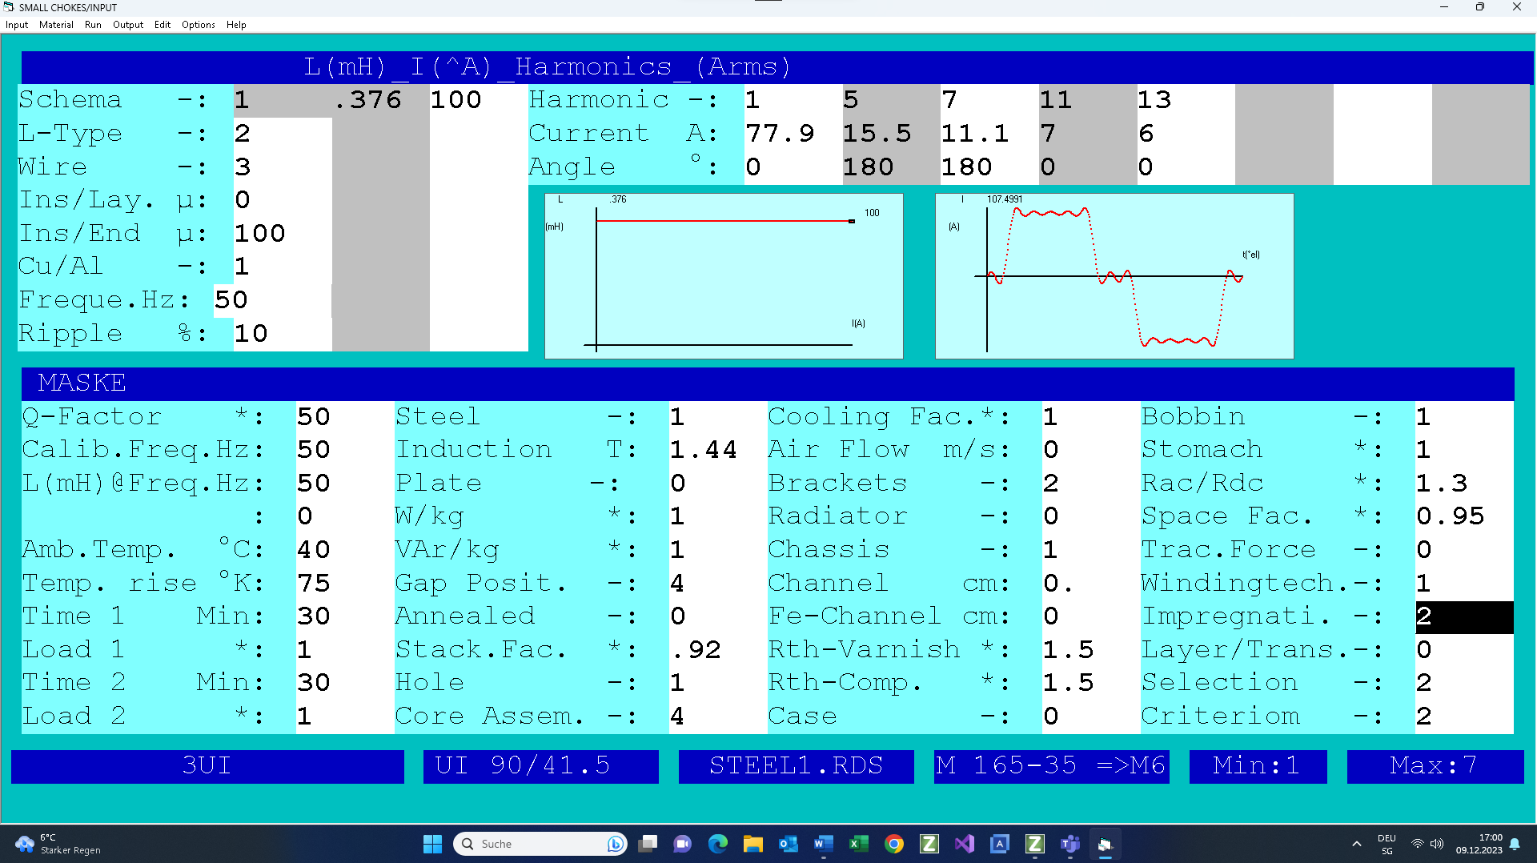Click the Visual Studio taskbar icon
1537x863 pixels.
[964, 844]
